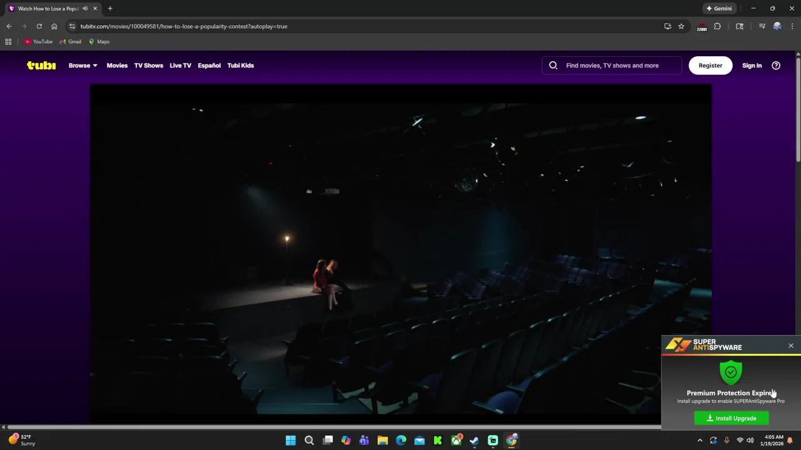Open the Movies section
Image resolution: width=801 pixels, height=450 pixels.
click(x=117, y=66)
